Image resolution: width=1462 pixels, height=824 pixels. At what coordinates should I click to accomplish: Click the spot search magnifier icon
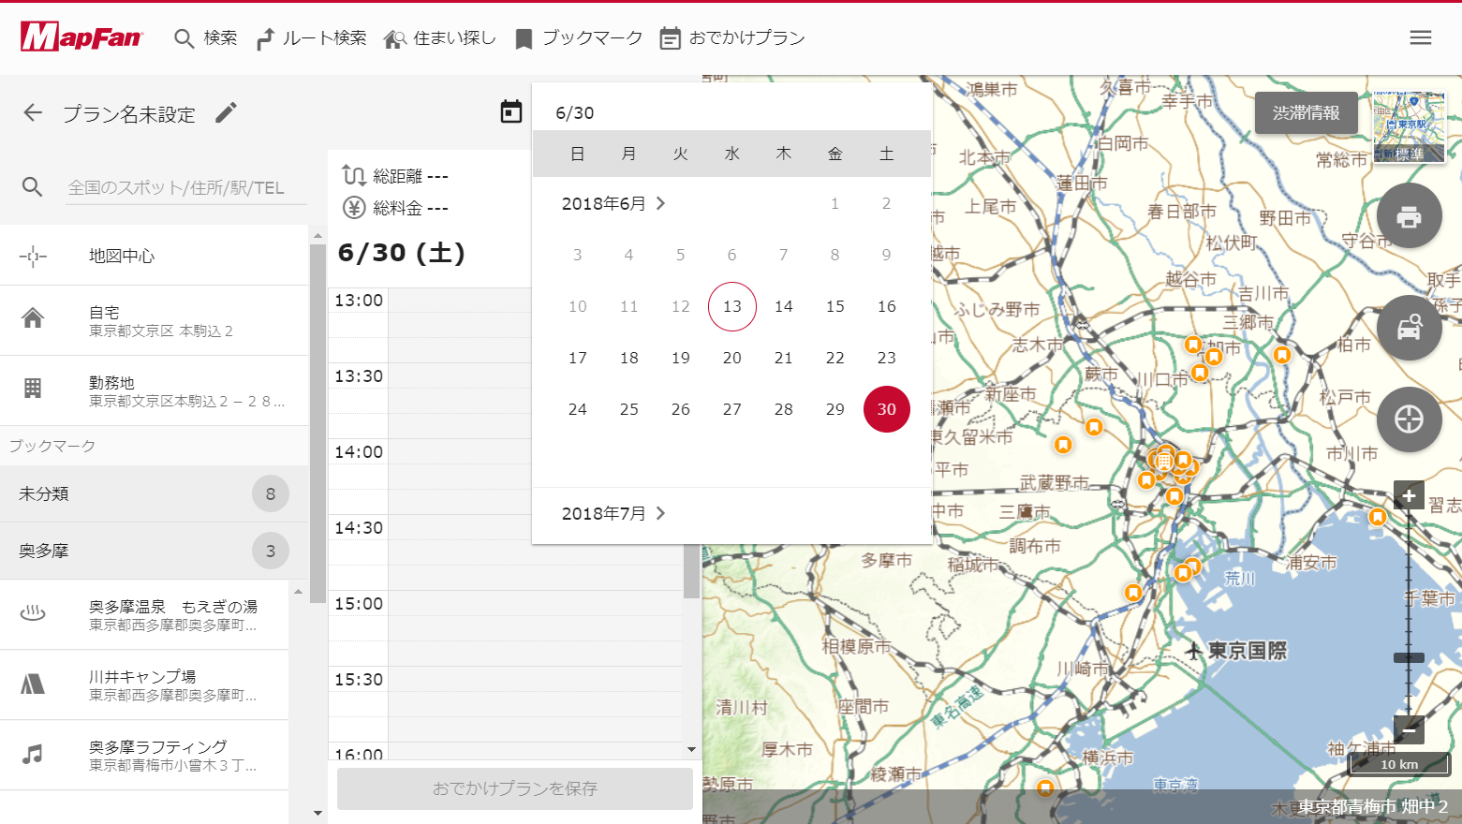[33, 187]
